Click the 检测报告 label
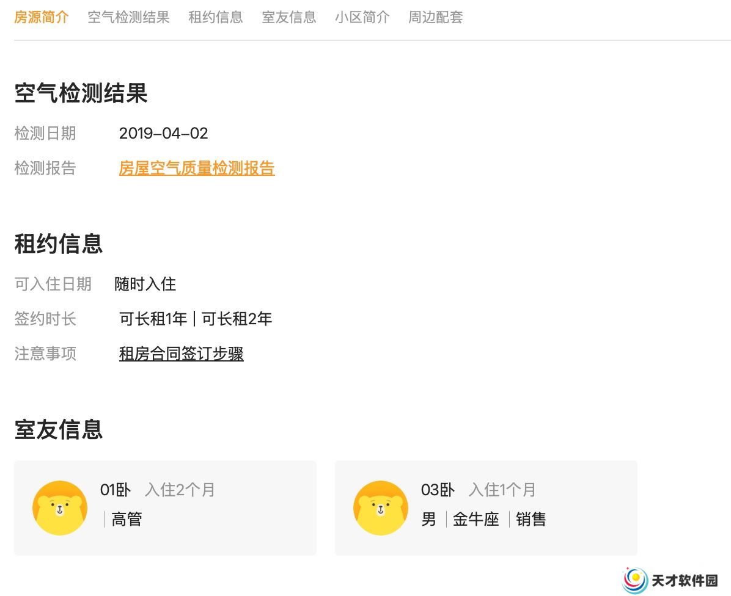Image resolution: width=731 pixels, height=596 pixels. (45, 168)
